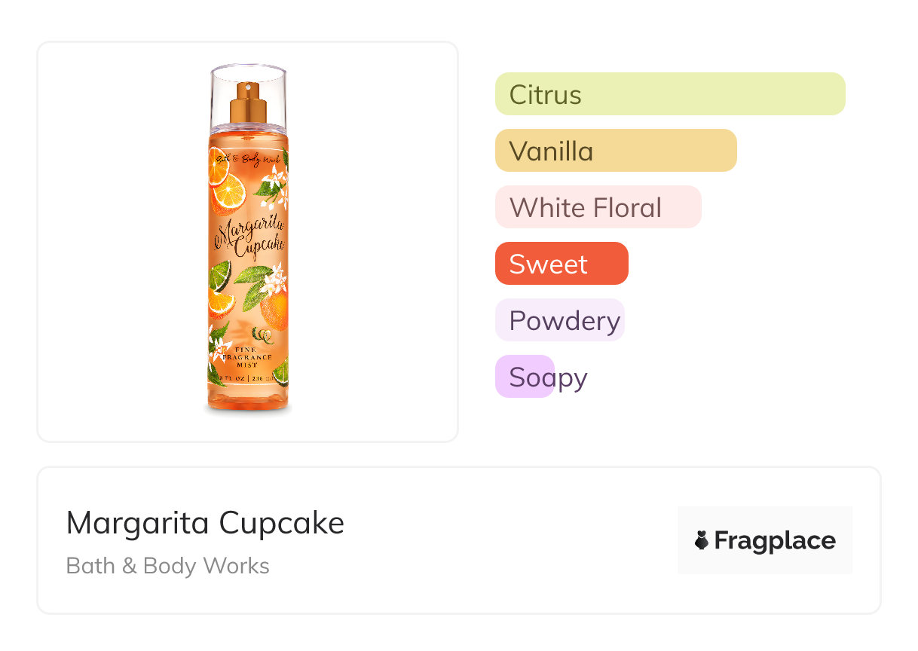Screen dimensions: 918x651
Task: Open the Margarita Cupcake product title
Action: 205,522
